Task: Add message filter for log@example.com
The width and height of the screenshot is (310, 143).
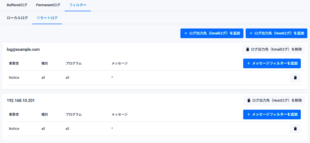Action: click(x=272, y=63)
